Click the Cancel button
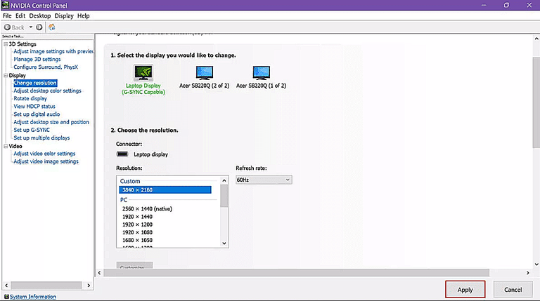Viewport: 540px width, 301px height. (513, 290)
